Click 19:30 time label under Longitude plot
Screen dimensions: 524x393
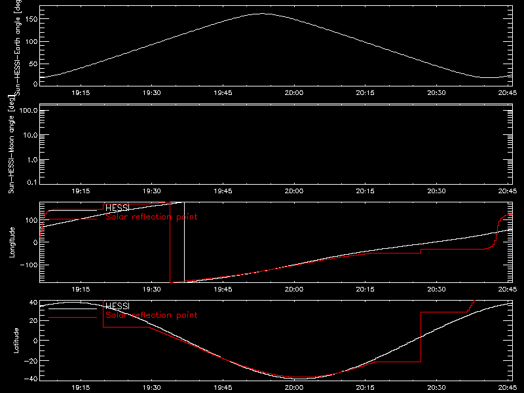point(152,289)
